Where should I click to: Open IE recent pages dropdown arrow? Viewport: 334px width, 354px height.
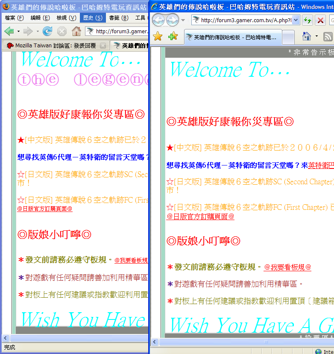pyautogui.click(x=183, y=20)
